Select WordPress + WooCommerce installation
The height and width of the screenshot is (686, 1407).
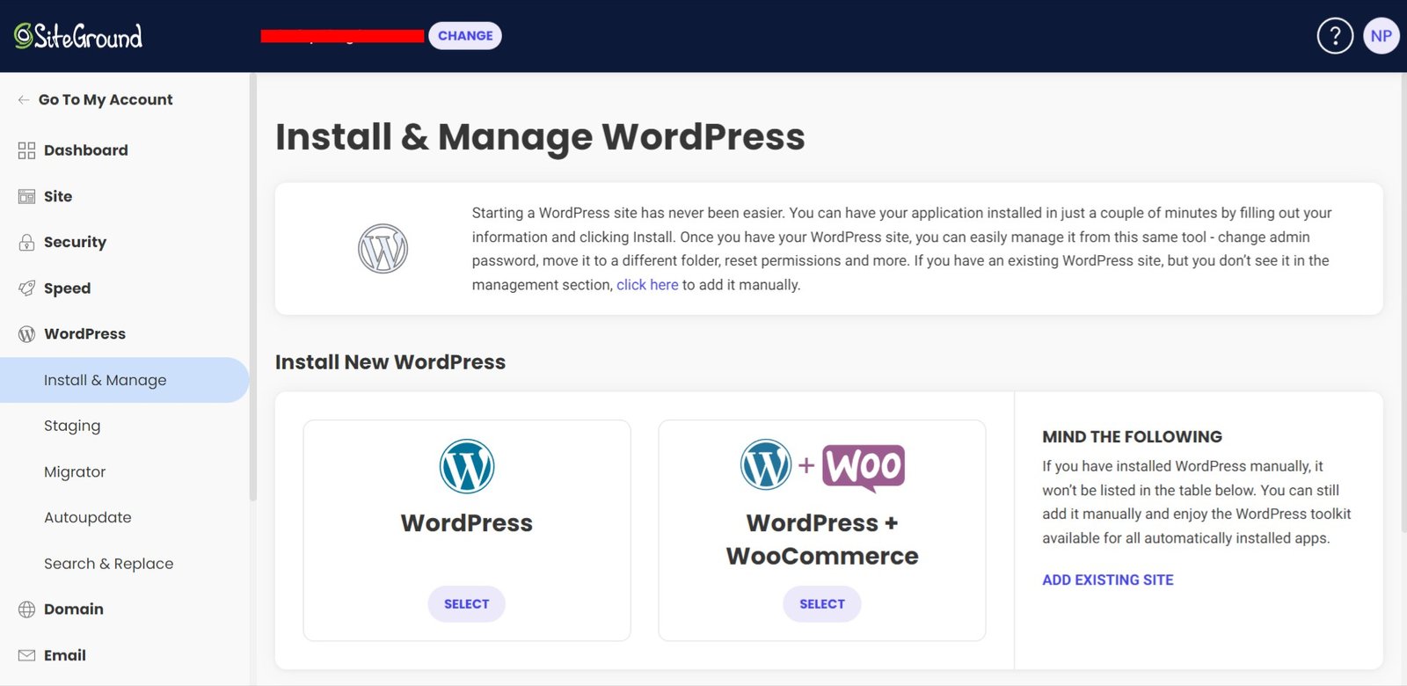click(x=822, y=604)
